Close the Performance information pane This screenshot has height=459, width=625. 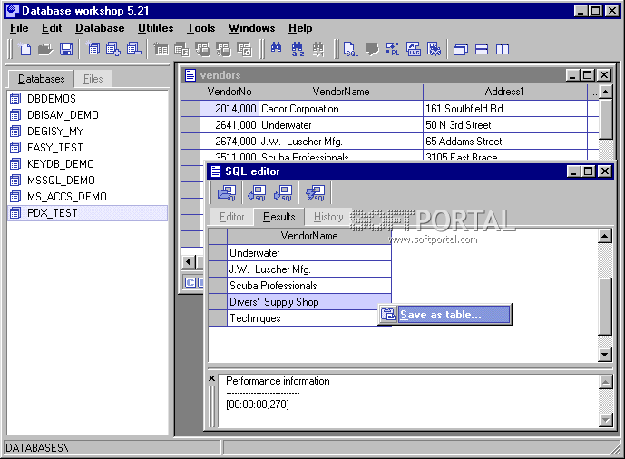(x=212, y=378)
